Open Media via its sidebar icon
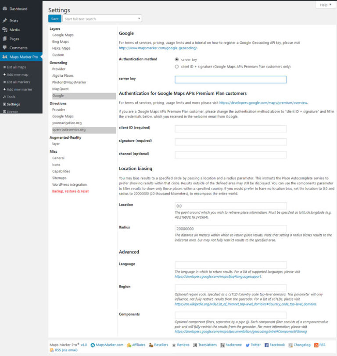 point(5,30)
